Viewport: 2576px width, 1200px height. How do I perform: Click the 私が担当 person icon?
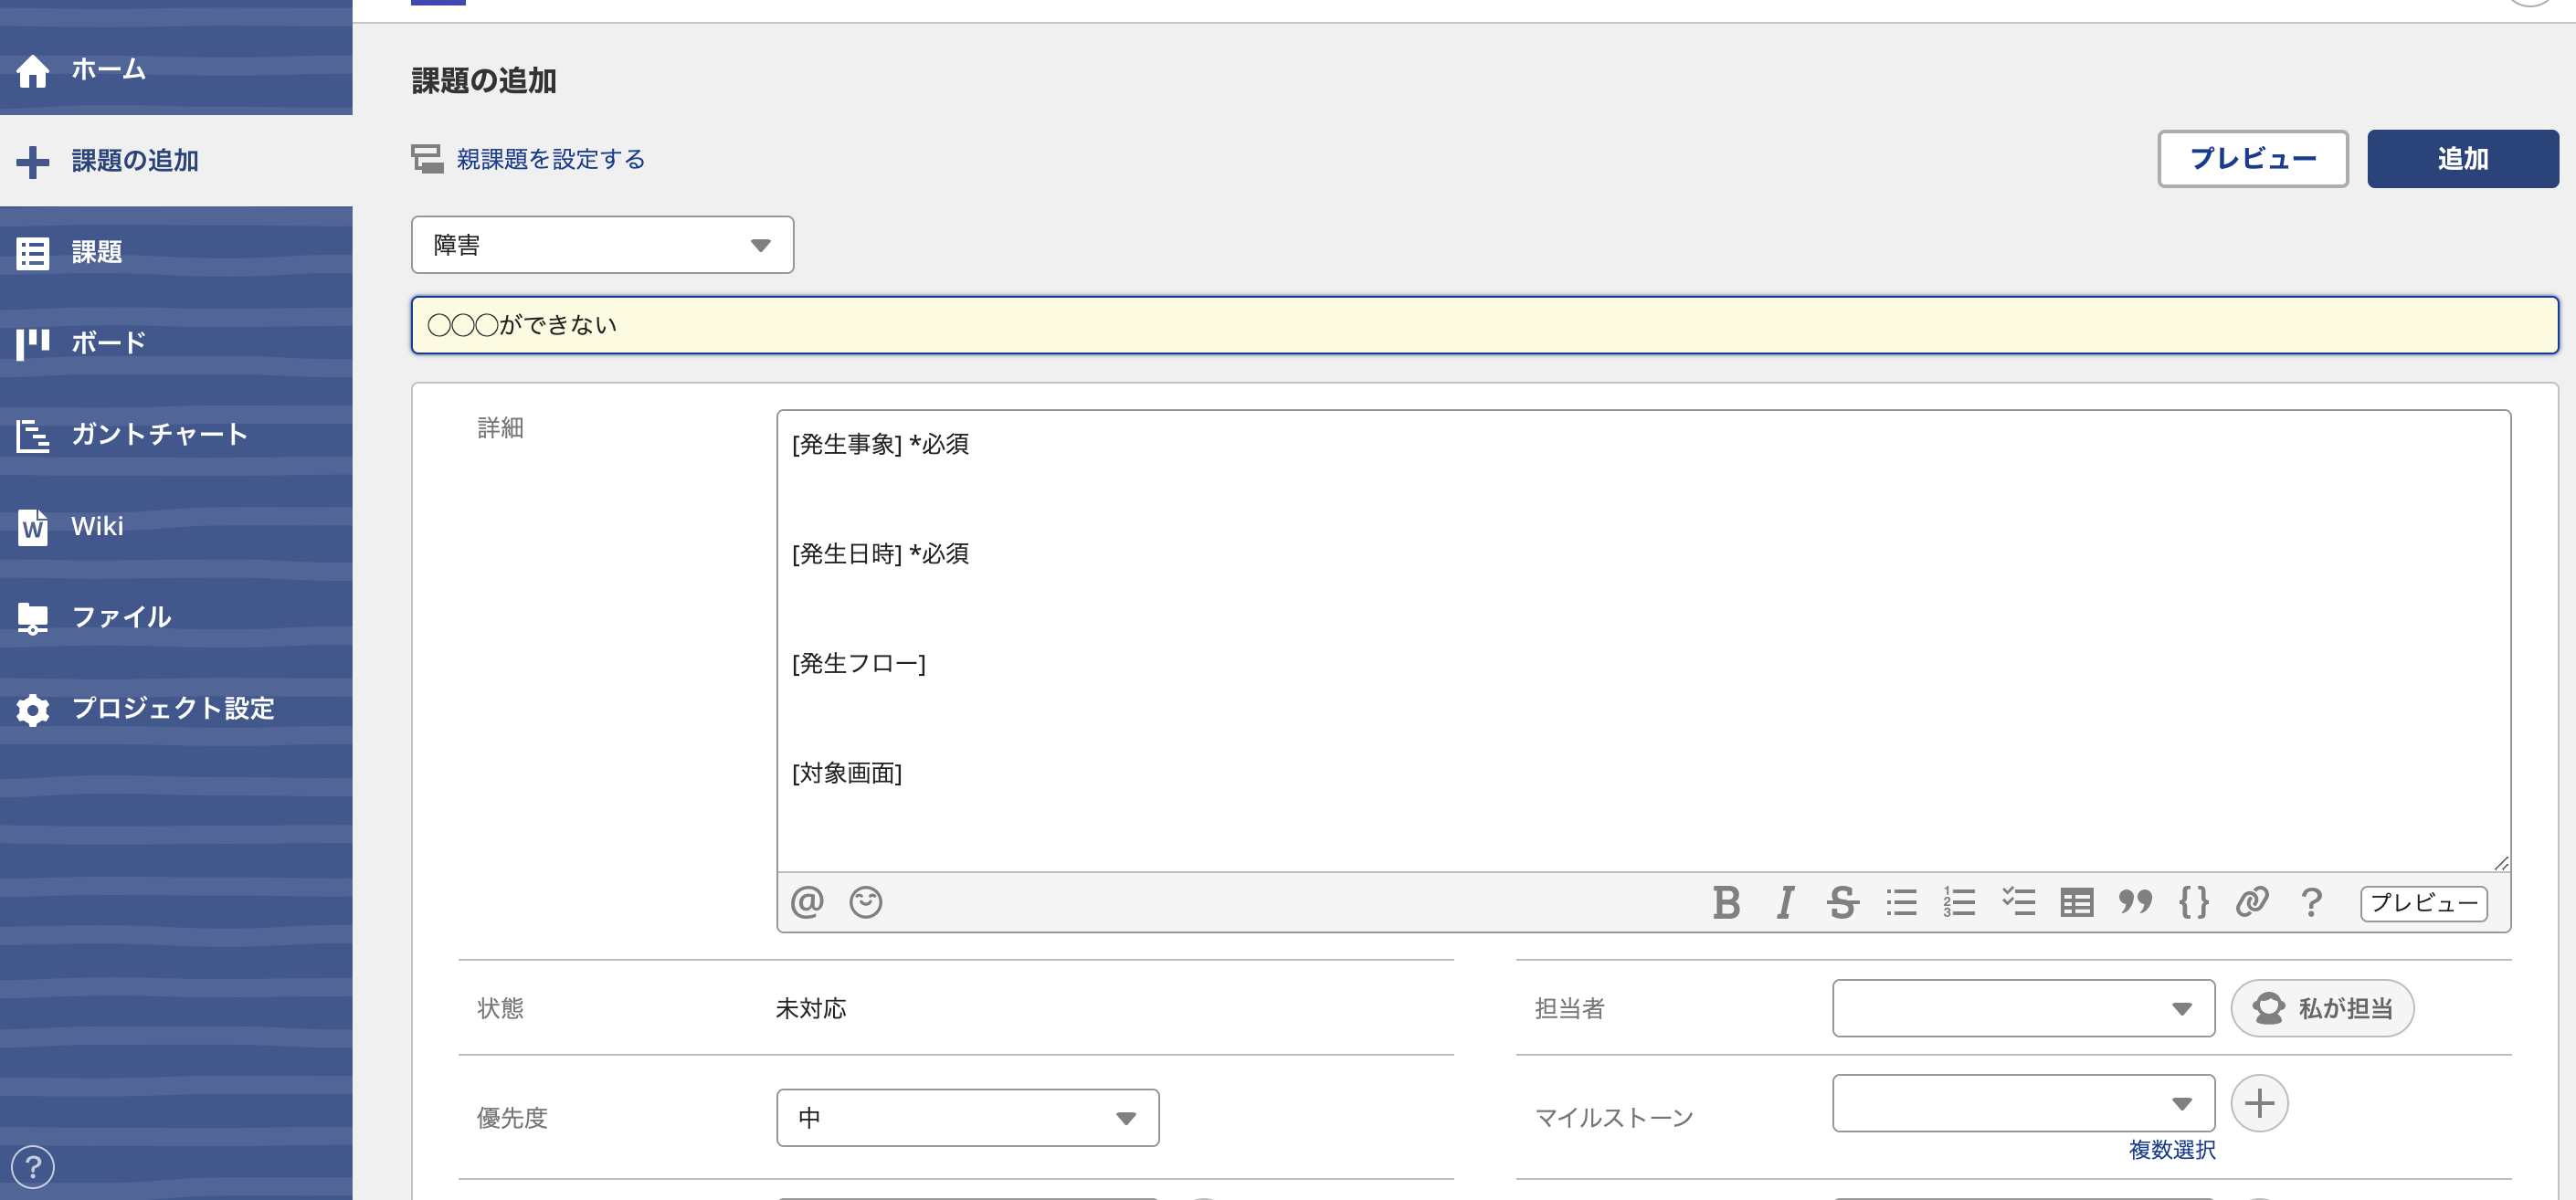pos(2268,1008)
